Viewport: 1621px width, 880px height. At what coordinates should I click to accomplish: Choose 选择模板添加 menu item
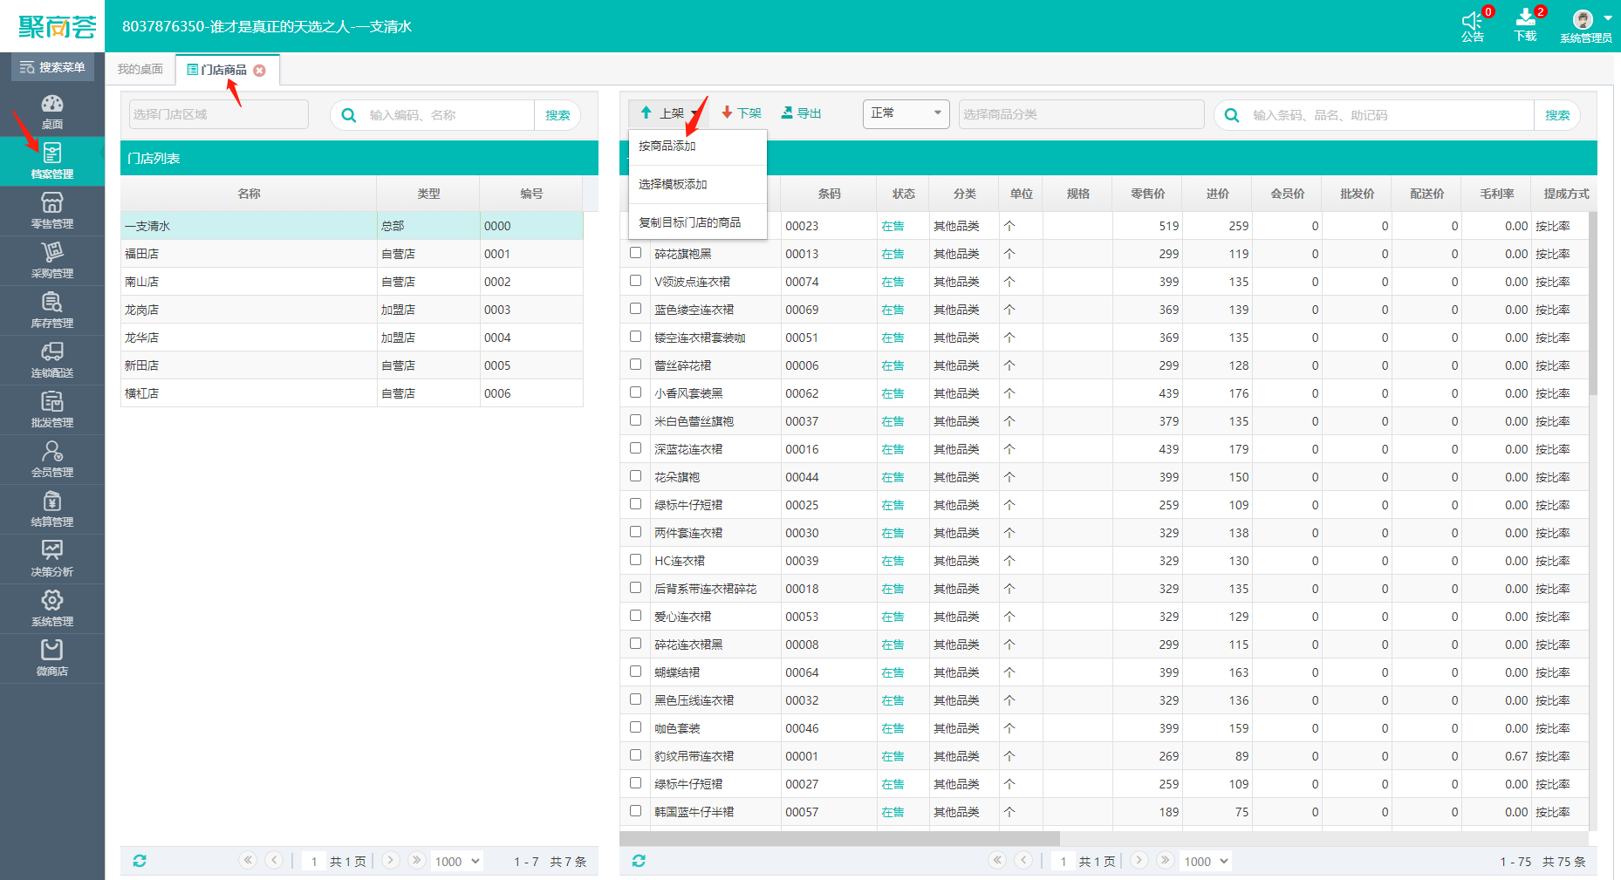[697, 185]
